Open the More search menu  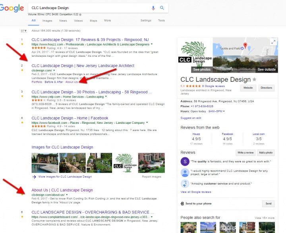tap(107, 20)
